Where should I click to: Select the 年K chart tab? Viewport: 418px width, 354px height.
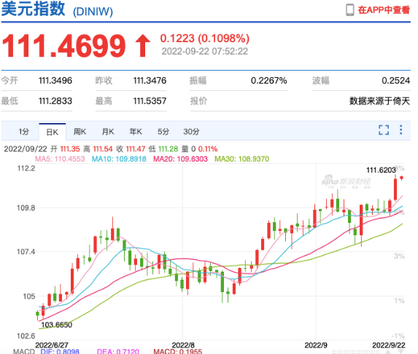136,132
